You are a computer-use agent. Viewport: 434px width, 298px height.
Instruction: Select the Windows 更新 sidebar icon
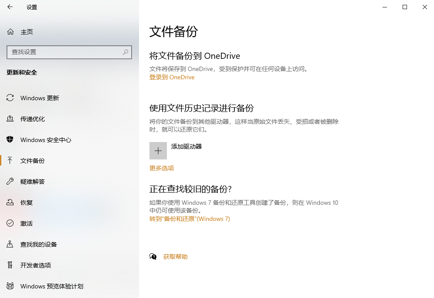(10, 98)
